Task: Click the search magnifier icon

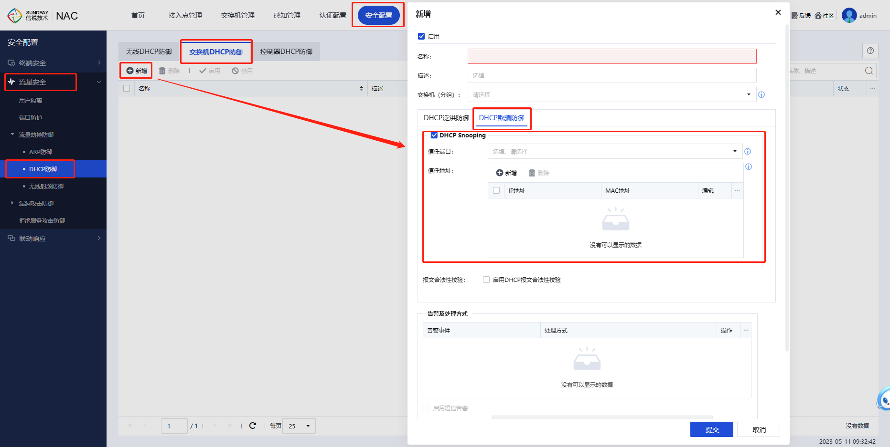Action: (x=869, y=71)
